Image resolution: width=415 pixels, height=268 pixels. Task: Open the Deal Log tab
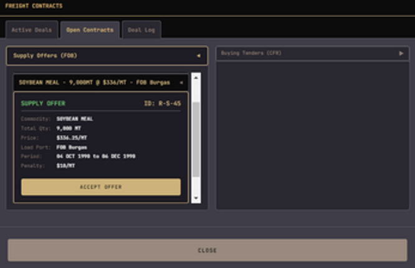141,30
